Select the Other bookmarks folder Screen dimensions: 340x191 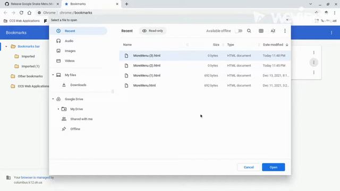click(x=30, y=76)
